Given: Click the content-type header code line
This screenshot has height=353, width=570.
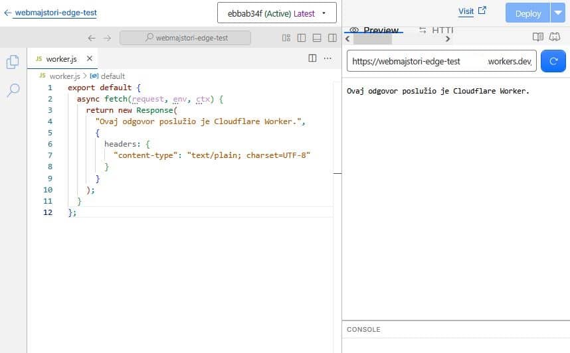Looking at the screenshot, I should pyautogui.click(x=211, y=155).
